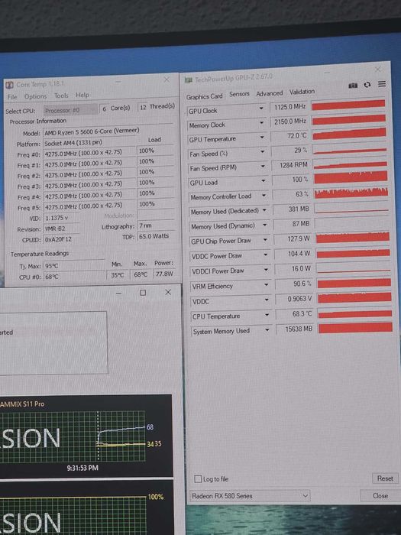
Task: Open the VRM Efficiency dropdown
Action: (266, 285)
